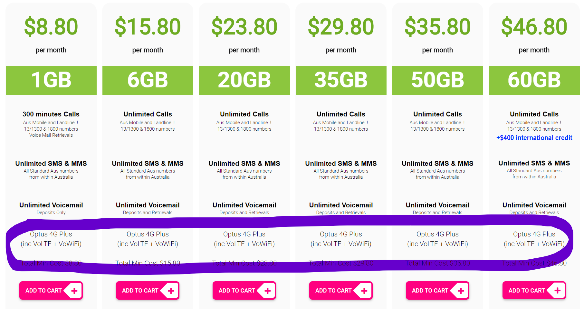Click the 300 minutes Calls heading
Image resolution: width=584 pixels, height=309 pixels.
click(51, 114)
